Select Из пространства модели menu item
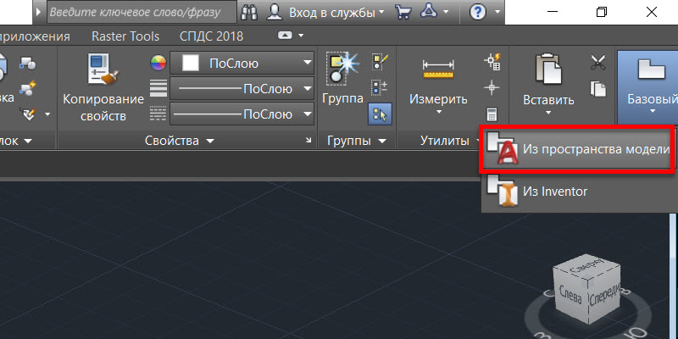This screenshot has height=339, width=678. [x=577, y=149]
